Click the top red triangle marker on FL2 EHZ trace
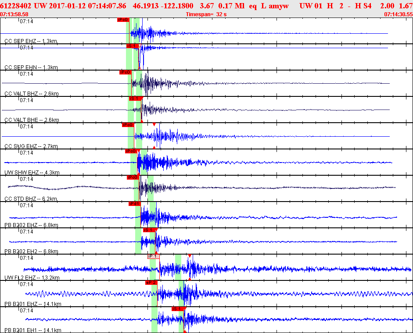Viewport: 413px width, 333px height. [189, 256]
